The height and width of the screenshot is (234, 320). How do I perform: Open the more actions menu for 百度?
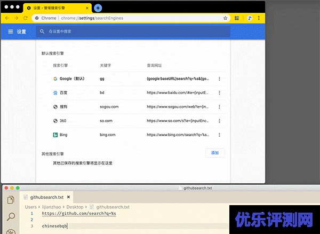[x=220, y=92]
